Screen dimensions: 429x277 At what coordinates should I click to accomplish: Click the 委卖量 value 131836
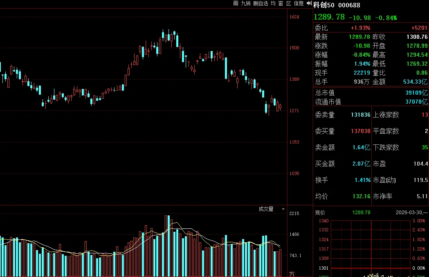(x=361, y=115)
